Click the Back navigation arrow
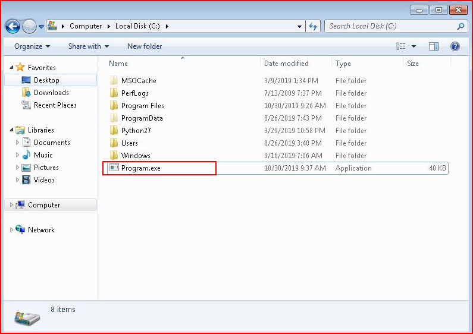This screenshot has width=473, height=334. (x=12, y=27)
